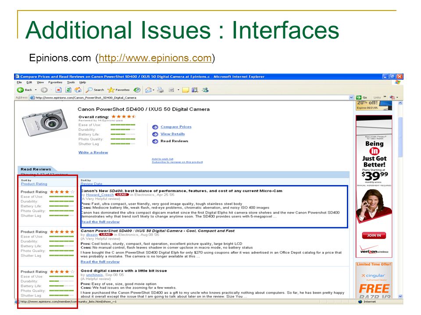Viewport: 421px width, 315px height.
Task: Open the Favorites star button
Action: [118, 90]
